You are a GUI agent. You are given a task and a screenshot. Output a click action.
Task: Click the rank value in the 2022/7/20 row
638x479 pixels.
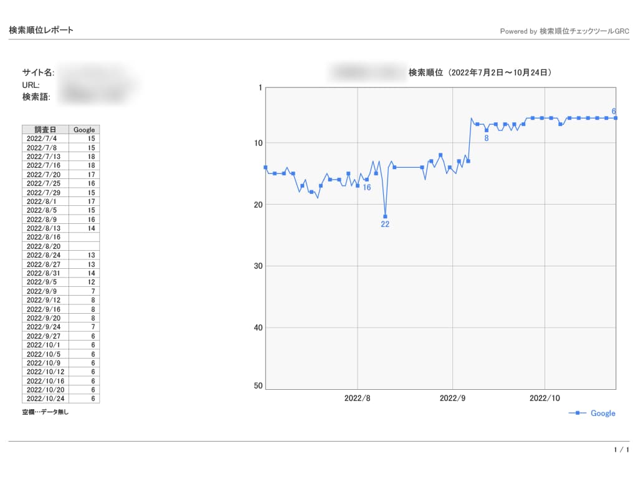91,175
